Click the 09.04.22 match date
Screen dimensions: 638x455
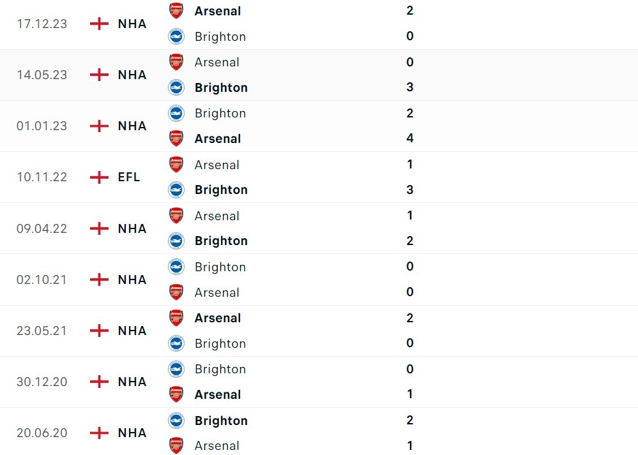click(x=42, y=228)
